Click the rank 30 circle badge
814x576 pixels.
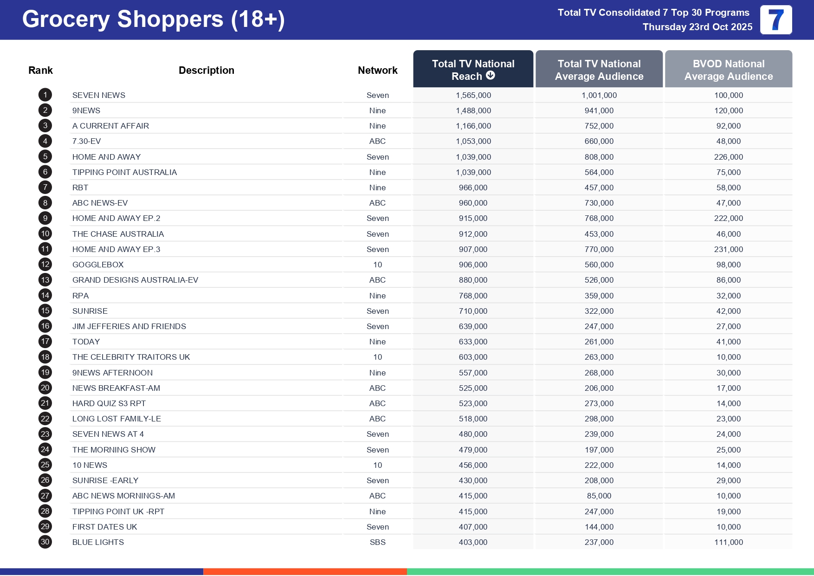[45, 542]
